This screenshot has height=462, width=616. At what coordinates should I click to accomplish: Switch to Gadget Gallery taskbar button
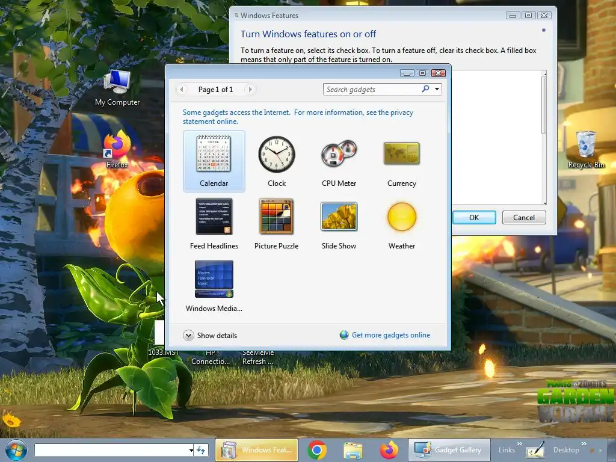pos(449,450)
